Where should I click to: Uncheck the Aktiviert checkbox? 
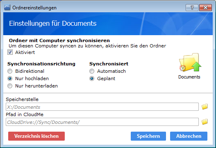click(10, 52)
